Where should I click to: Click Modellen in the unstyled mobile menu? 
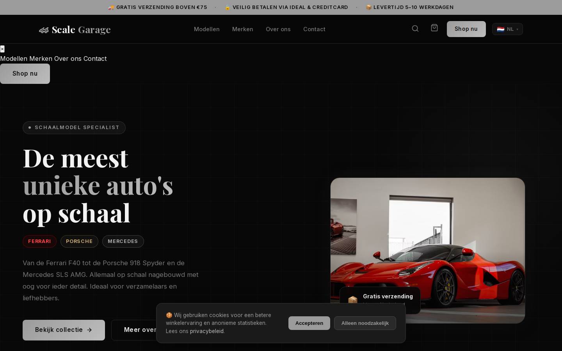14,58
